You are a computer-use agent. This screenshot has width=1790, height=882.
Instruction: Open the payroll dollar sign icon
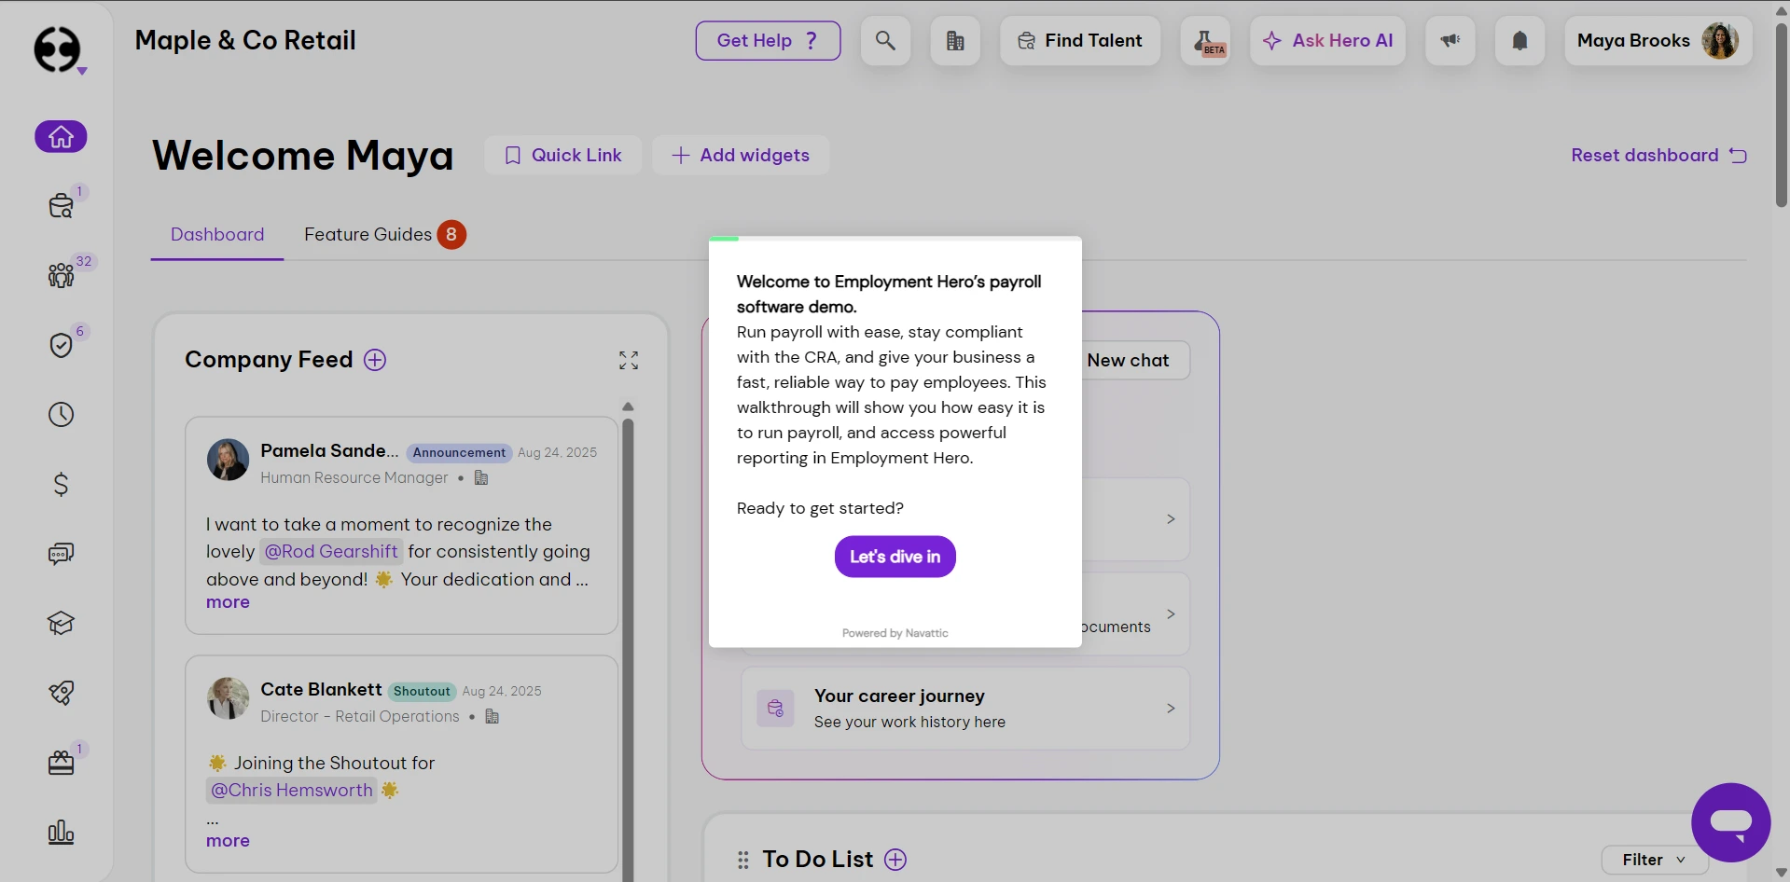tap(61, 484)
